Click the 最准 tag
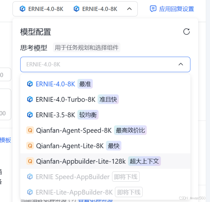The width and height of the screenshot is (210, 202). click(x=85, y=84)
